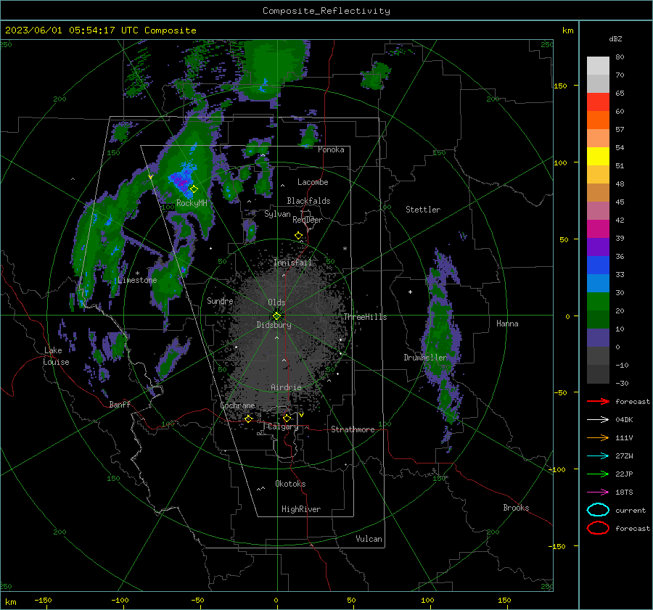The width and height of the screenshot is (653, 610).
Task: Click the Hanna city label
Action: [x=507, y=323]
